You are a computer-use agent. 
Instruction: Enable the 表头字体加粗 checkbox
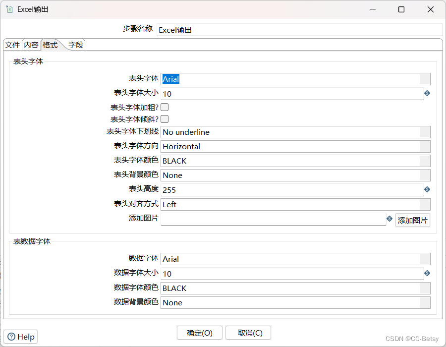tap(164, 107)
